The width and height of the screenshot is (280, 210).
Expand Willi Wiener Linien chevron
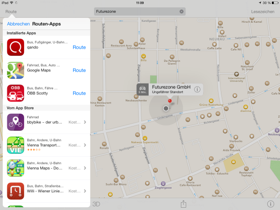tap(85, 191)
